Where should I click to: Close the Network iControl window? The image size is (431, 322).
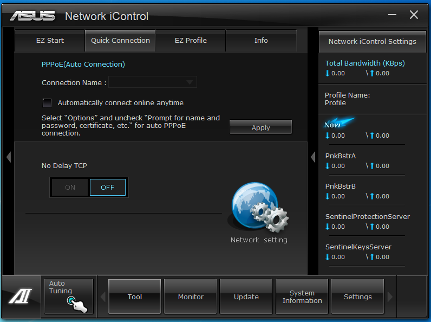click(x=414, y=15)
